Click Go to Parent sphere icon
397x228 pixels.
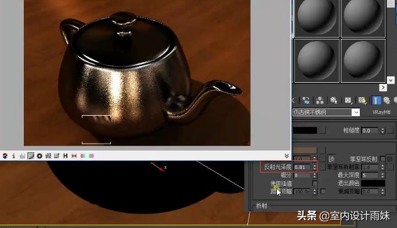pyautogui.click(x=387, y=101)
